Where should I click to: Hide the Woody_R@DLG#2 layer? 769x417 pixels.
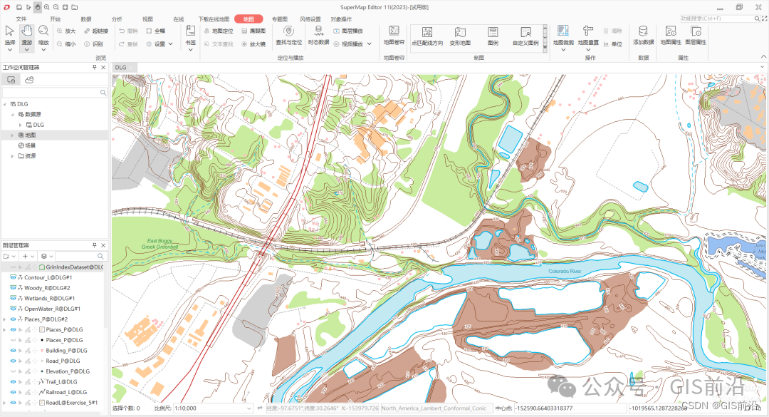pos(14,288)
